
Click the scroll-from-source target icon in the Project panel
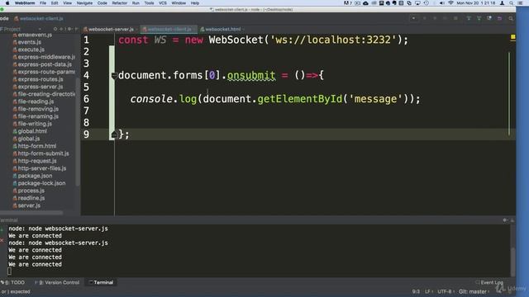[55, 30]
